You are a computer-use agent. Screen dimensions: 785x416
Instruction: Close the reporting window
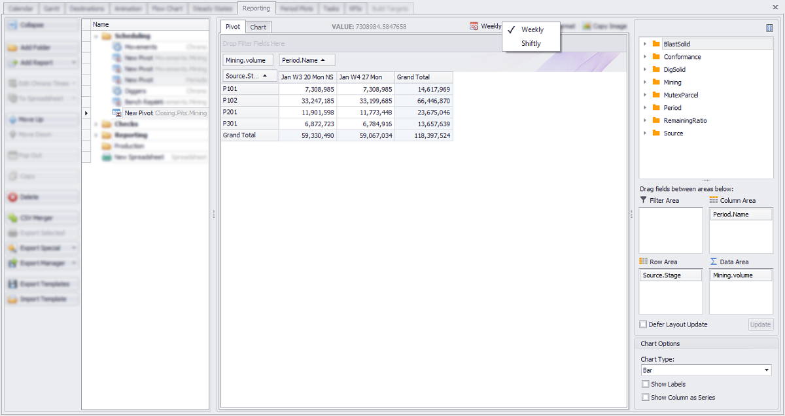(x=775, y=7)
